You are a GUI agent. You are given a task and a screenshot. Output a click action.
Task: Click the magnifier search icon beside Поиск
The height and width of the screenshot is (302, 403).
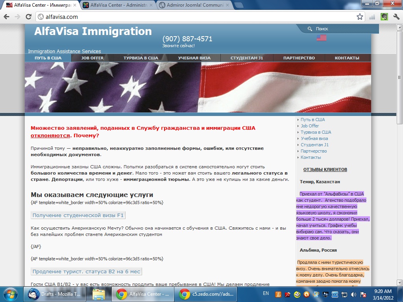[310, 29]
